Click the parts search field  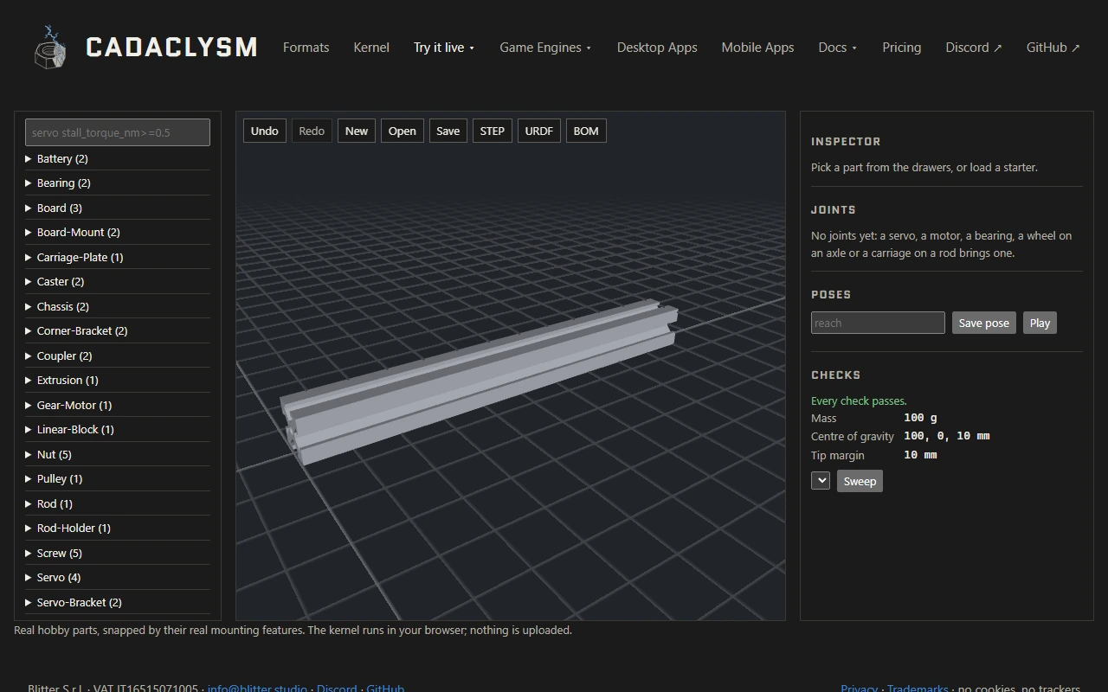118,132
